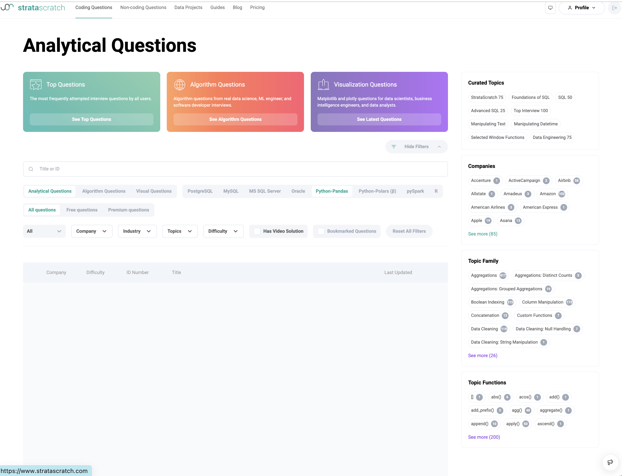Click See Algorithm Questions button
The image size is (622, 476).
[x=235, y=119]
